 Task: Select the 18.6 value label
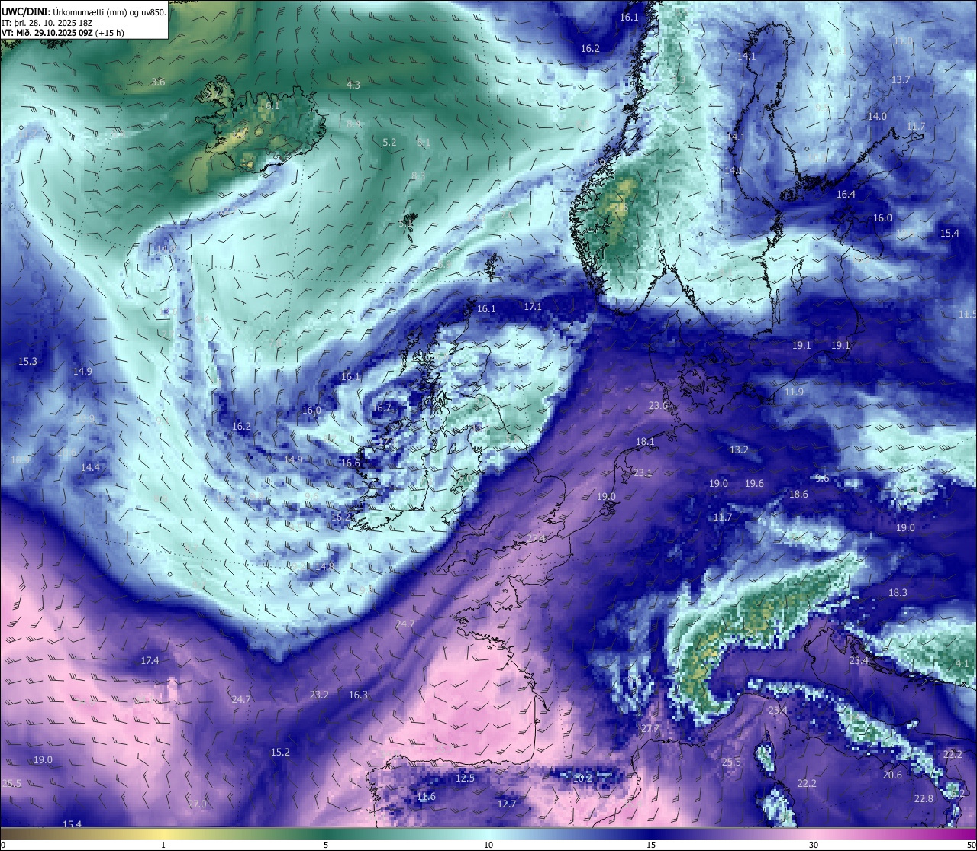(798, 494)
